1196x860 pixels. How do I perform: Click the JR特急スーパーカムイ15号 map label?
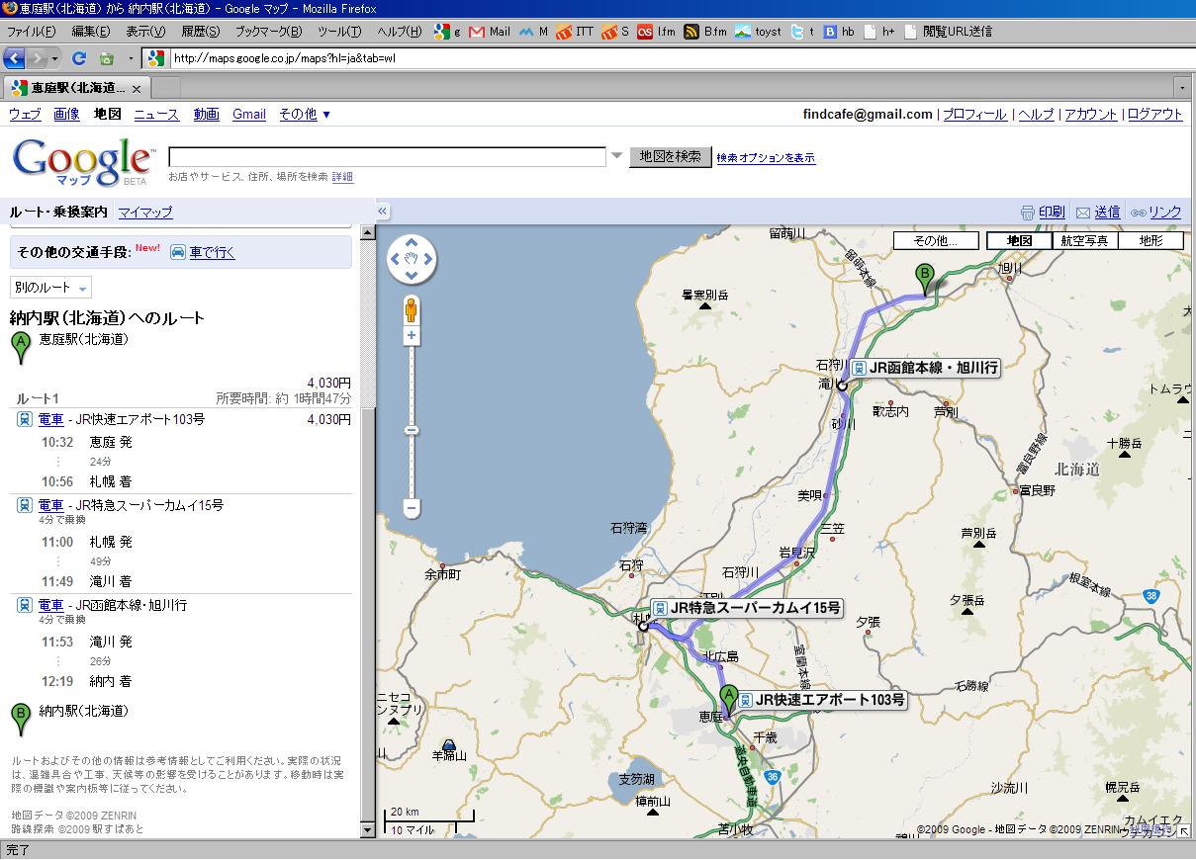click(746, 608)
